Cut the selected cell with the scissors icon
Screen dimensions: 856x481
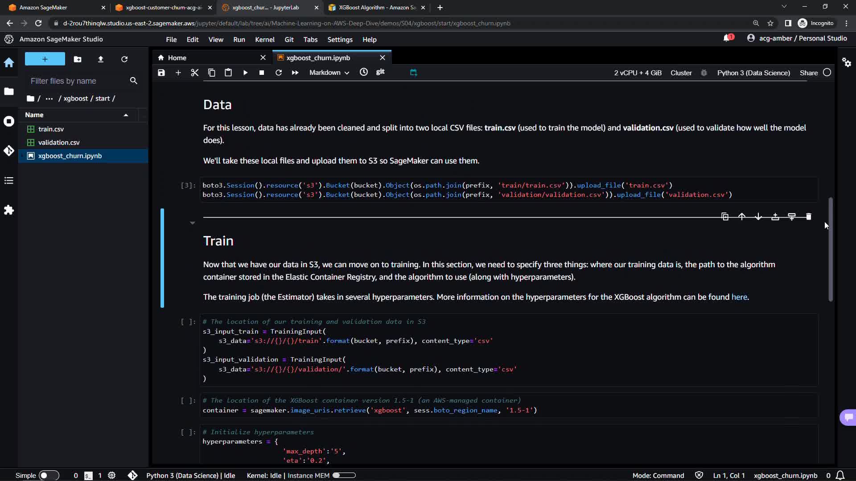[195, 73]
